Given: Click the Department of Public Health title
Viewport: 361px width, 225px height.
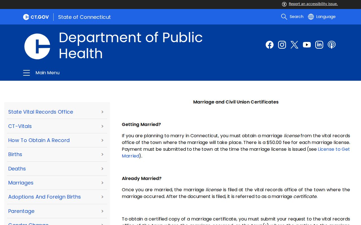Looking at the screenshot, I should pos(131,45).
